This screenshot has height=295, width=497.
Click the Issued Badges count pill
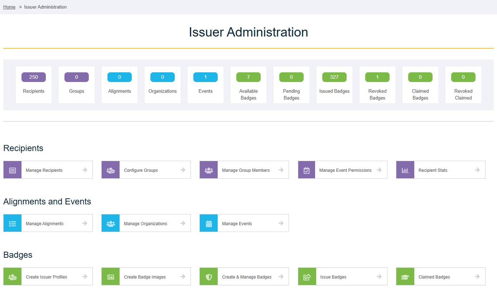(334, 77)
